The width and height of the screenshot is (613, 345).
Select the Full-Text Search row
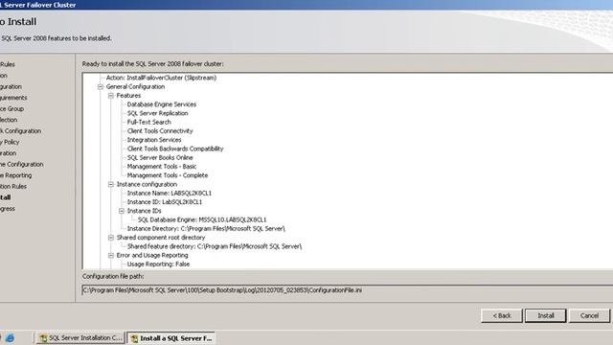(x=149, y=122)
